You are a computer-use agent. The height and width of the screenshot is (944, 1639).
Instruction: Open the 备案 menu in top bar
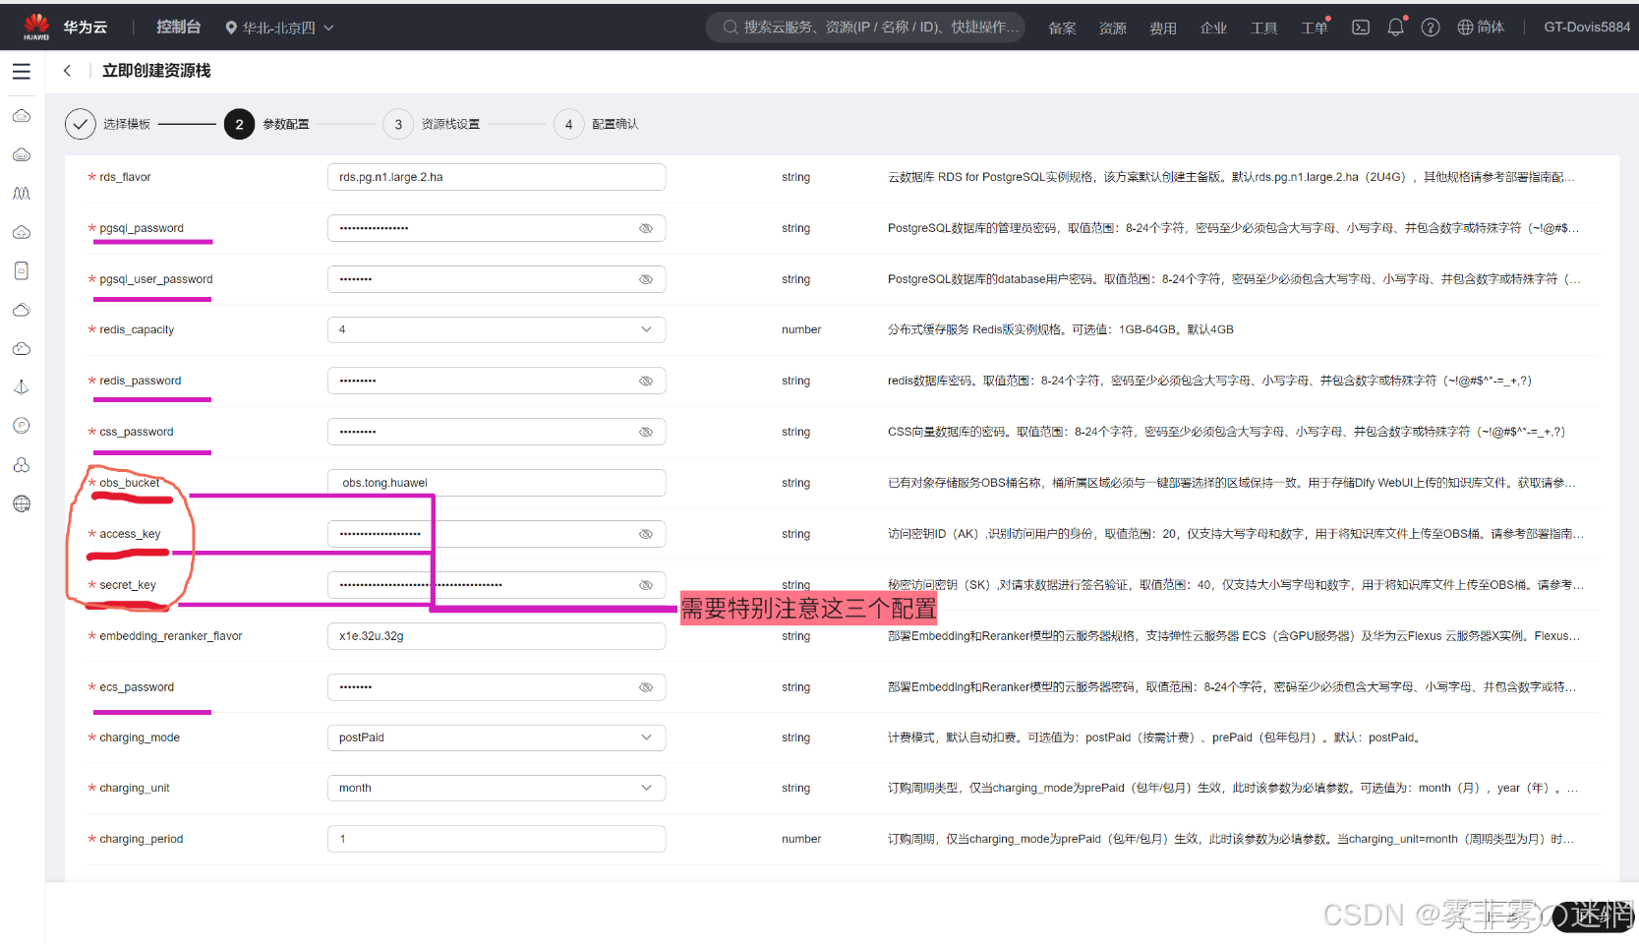pyautogui.click(x=1062, y=28)
